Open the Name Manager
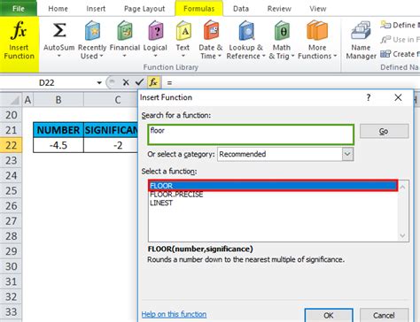Viewport: 420px width, 322px height. click(x=361, y=40)
